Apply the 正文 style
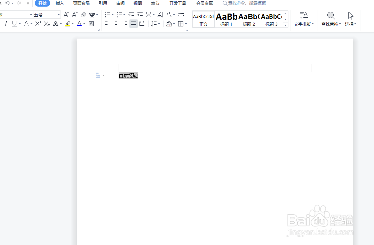The height and width of the screenshot is (245, 374). click(x=204, y=19)
